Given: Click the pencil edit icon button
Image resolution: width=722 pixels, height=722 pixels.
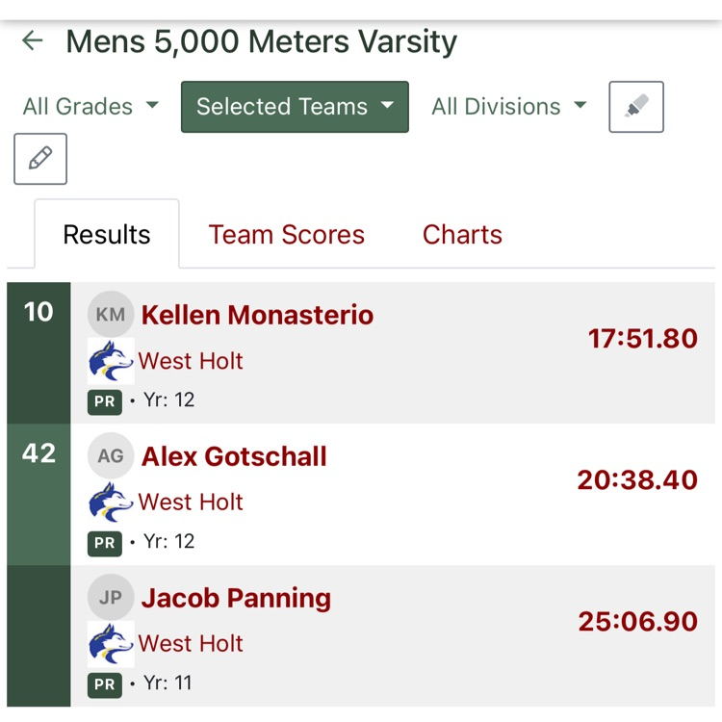Looking at the screenshot, I should (40, 159).
